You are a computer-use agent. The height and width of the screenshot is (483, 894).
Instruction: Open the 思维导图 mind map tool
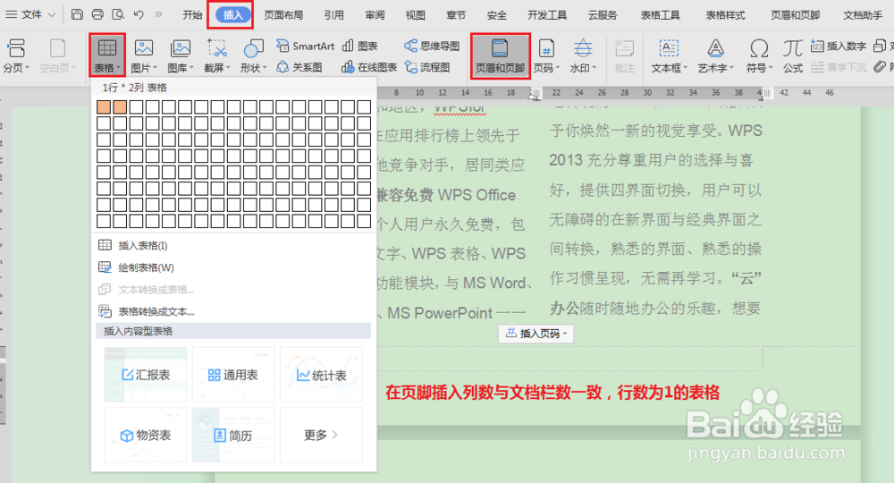(432, 46)
